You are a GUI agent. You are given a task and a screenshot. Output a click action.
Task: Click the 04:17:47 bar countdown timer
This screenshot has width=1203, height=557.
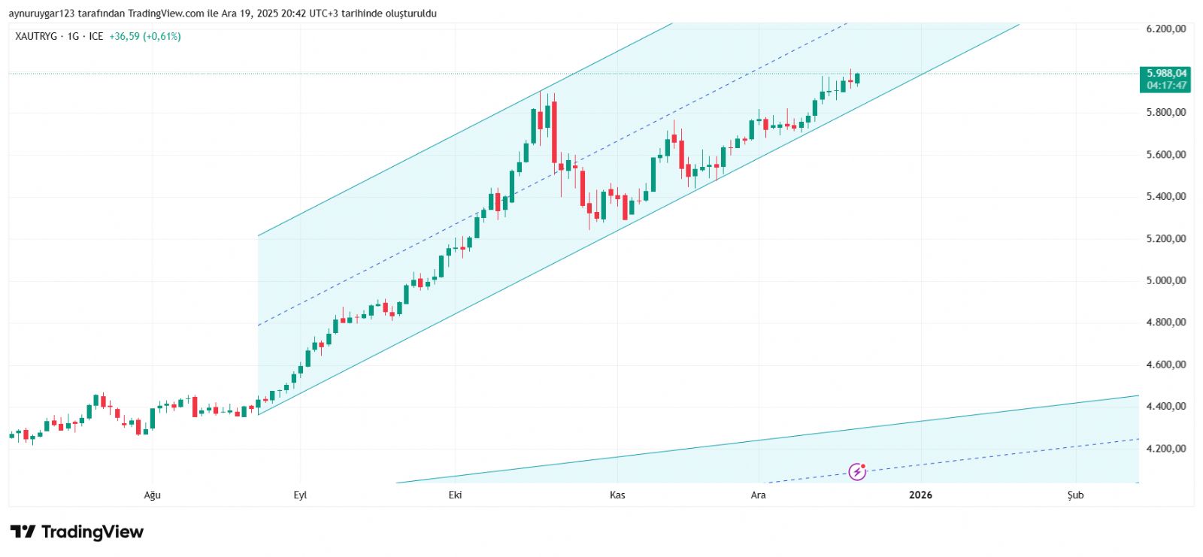pyautogui.click(x=1166, y=85)
